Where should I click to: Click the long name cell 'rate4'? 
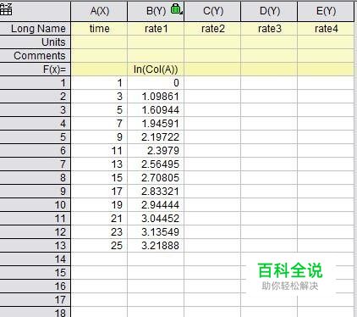(326, 29)
